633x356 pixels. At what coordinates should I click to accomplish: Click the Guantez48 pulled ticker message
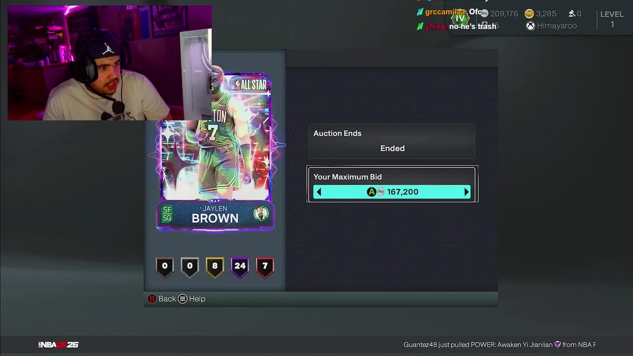click(499, 345)
